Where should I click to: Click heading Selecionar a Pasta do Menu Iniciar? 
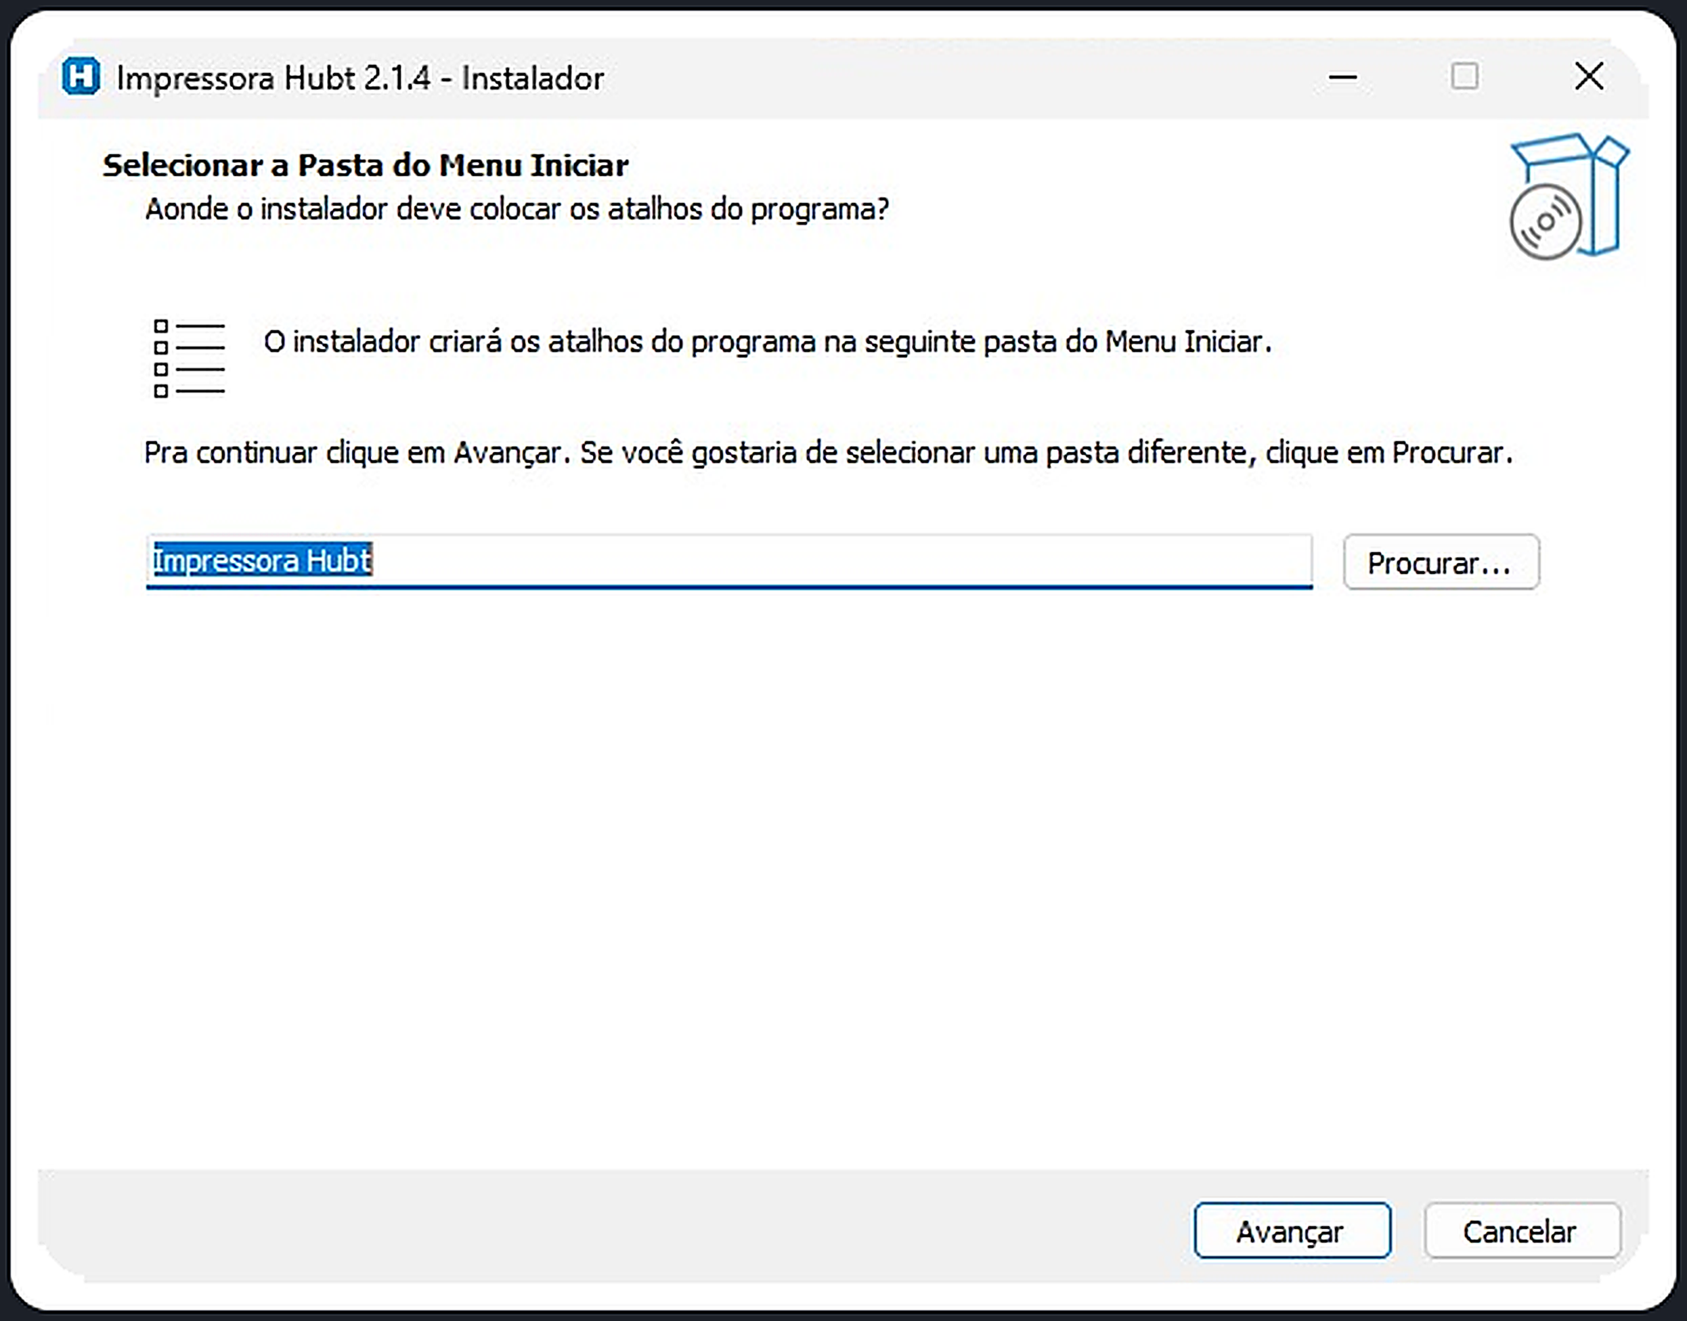[365, 166]
